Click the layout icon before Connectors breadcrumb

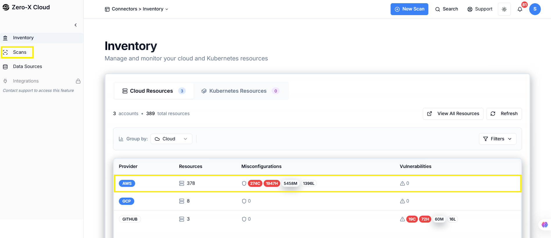coord(107,9)
